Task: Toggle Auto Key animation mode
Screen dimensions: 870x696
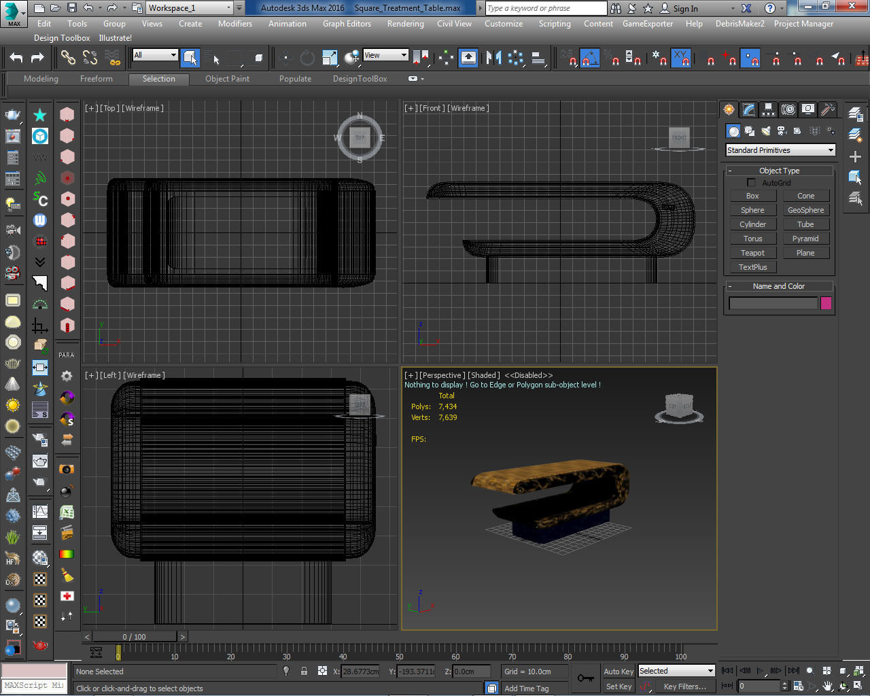Action: [x=619, y=672]
